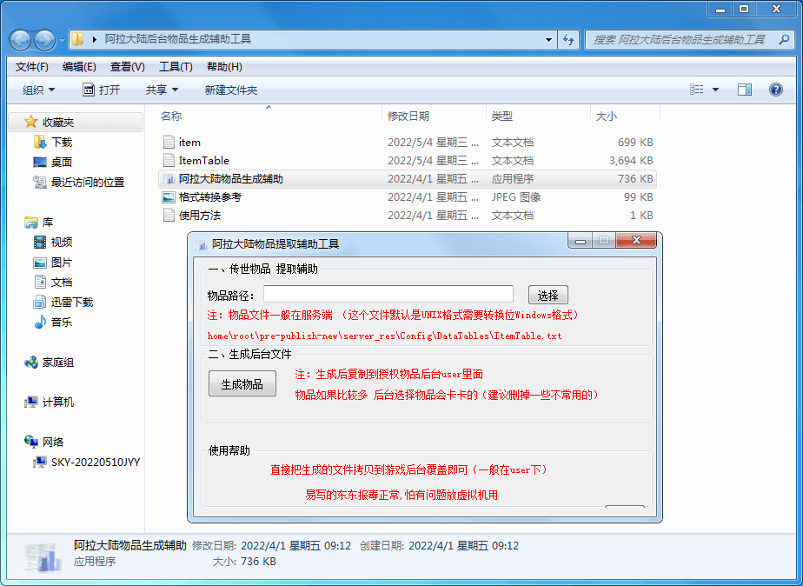Toggle the preview pane on
This screenshot has width=803, height=586.
click(x=743, y=90)
